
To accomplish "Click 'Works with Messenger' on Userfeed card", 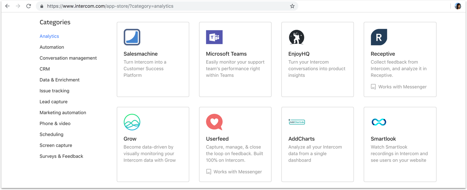I will 238,172.
